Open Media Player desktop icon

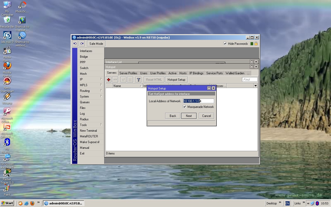[7, 54]
